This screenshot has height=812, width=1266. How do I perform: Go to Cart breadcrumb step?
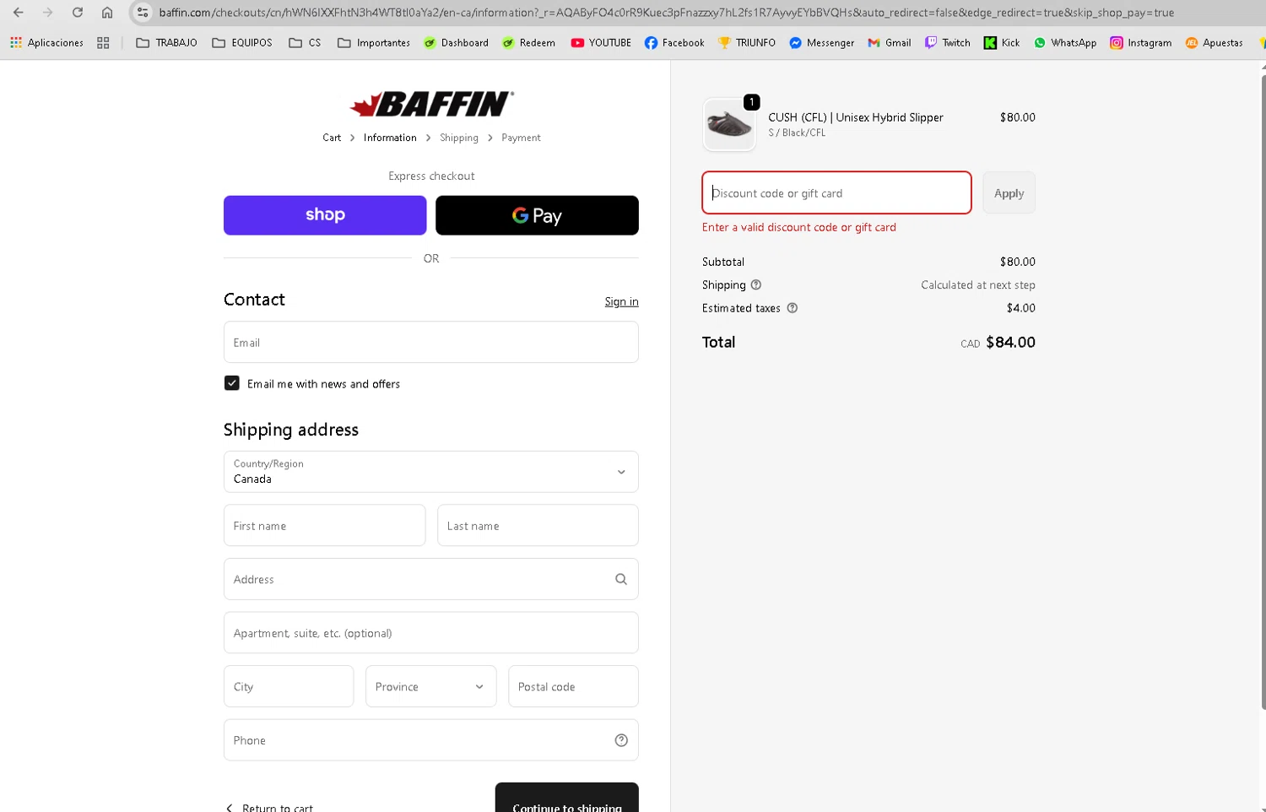point(332,138)
